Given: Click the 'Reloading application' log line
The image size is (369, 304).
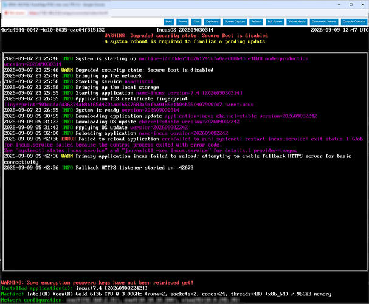Looking at the screenshot, I should pyautogui.click(x=116, y=133).
